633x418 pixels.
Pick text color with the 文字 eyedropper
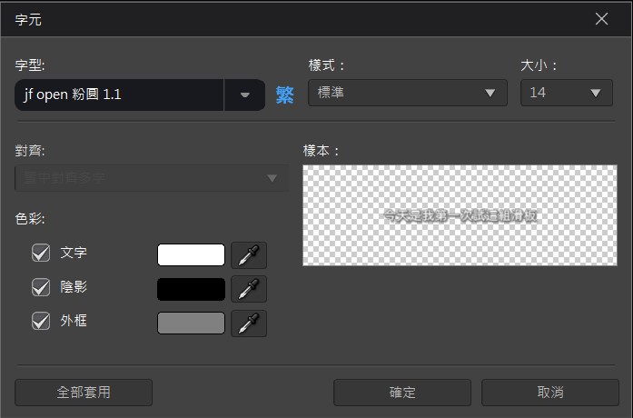249,255
